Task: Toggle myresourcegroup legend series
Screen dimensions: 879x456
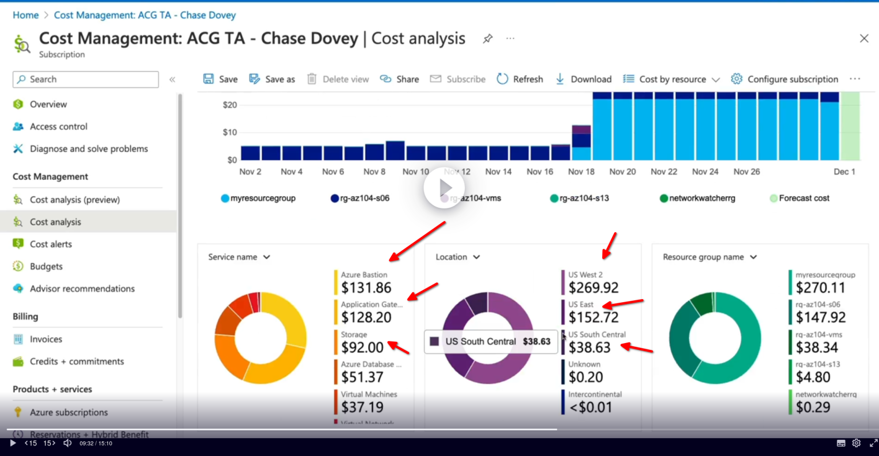Action: [258, 198]
